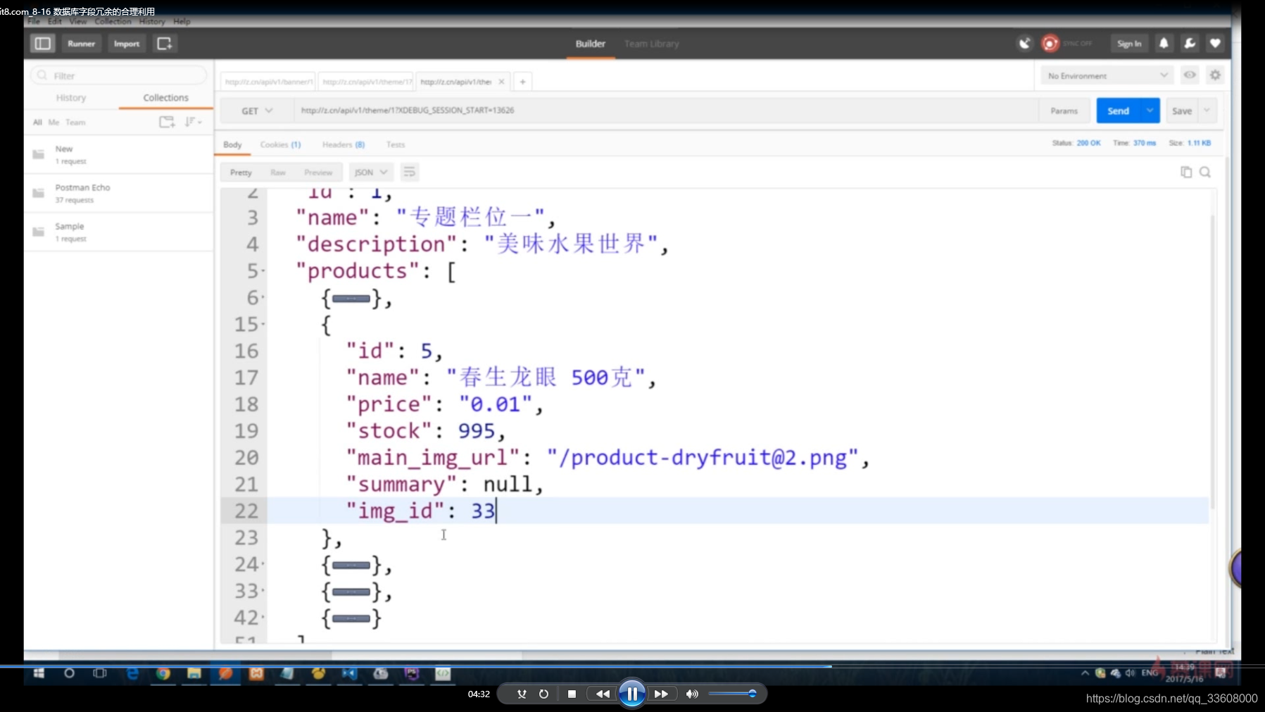
Task: Add a new request tab
Action: (522, 82)
